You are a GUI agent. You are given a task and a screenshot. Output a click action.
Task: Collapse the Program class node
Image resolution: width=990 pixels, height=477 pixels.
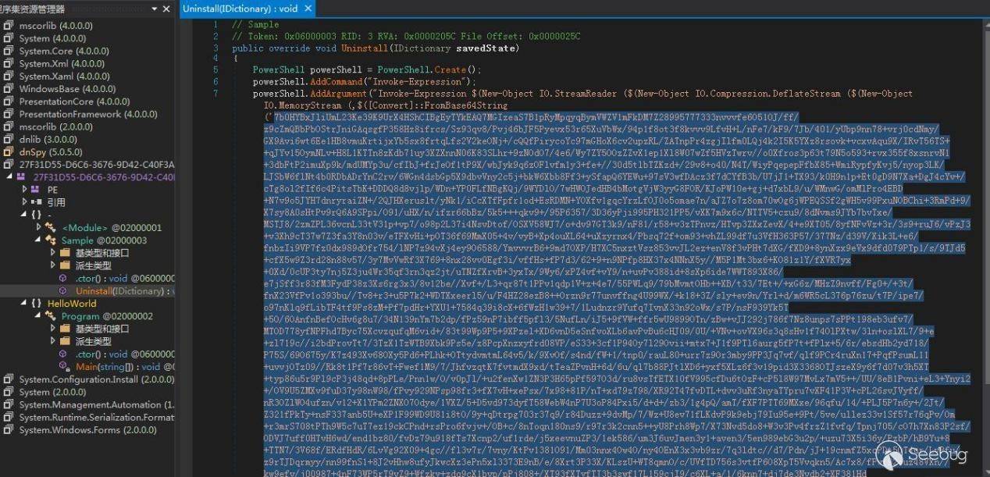click(x=37, y=316)
